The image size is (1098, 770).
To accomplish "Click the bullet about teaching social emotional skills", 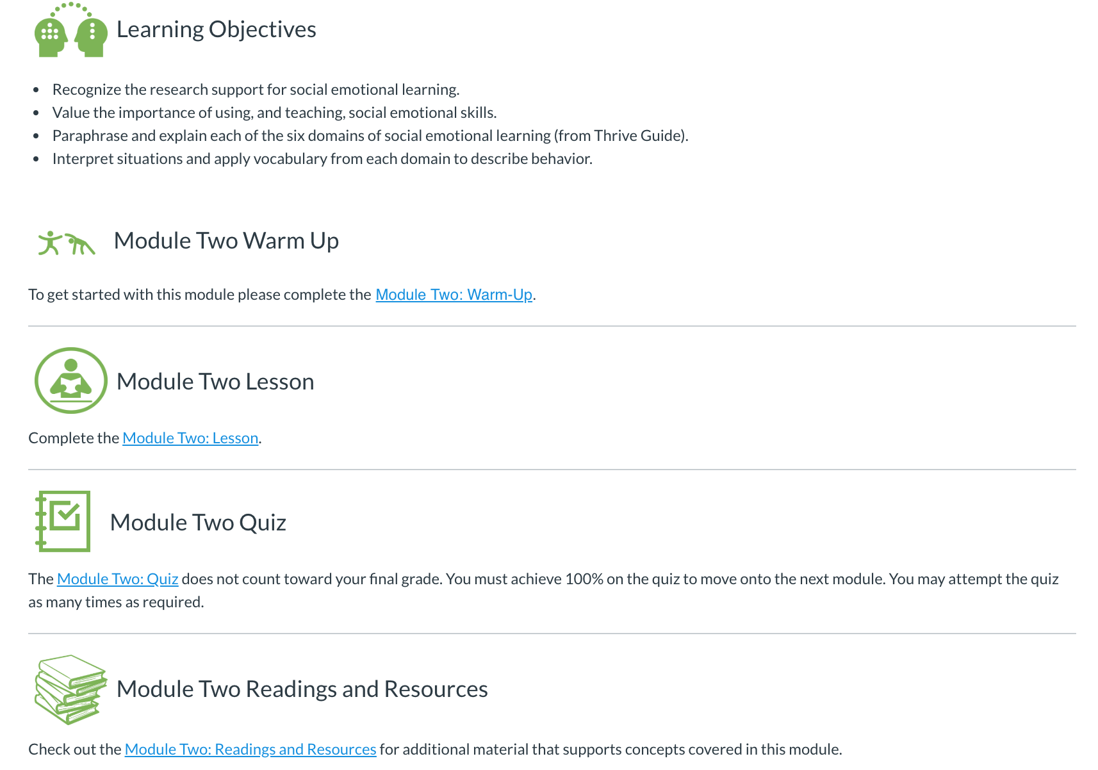I will pos(274,113).
